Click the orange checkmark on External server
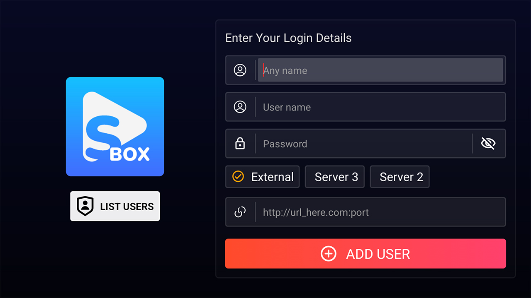Viewport: 531px width, 298px height. [x=238, y=177]
